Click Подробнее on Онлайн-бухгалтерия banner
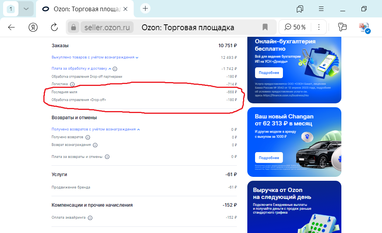 [269, 73]
